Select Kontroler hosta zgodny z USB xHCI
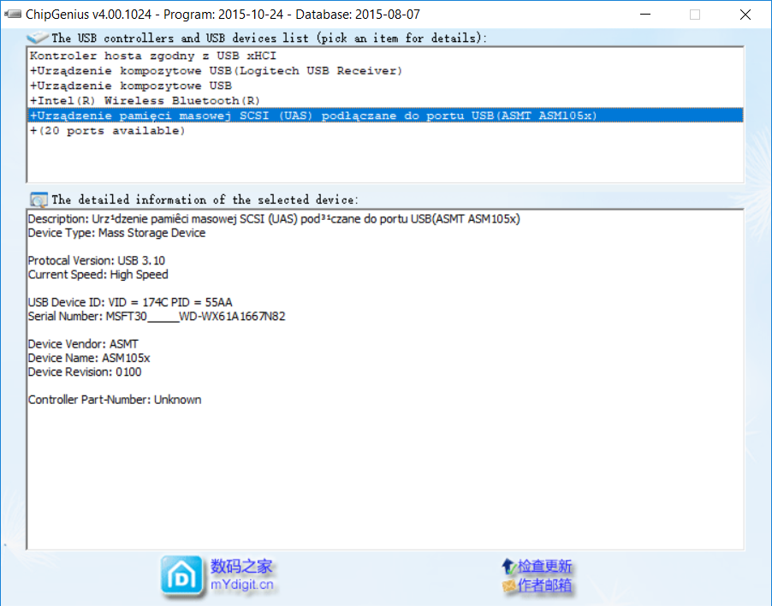Image resolution: width=772 pixels, height=606 pixels. tap(385, 56)
